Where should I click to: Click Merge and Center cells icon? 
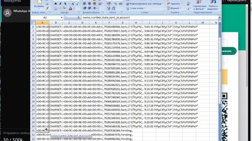click(x=100, y=4)
